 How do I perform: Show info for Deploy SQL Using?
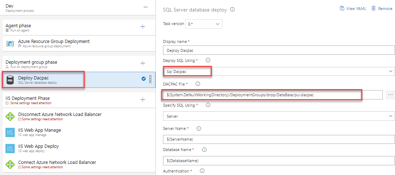[208, 60]
